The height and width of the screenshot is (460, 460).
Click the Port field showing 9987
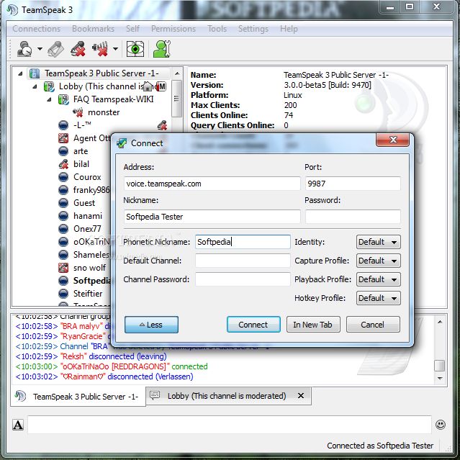[353, 184]
